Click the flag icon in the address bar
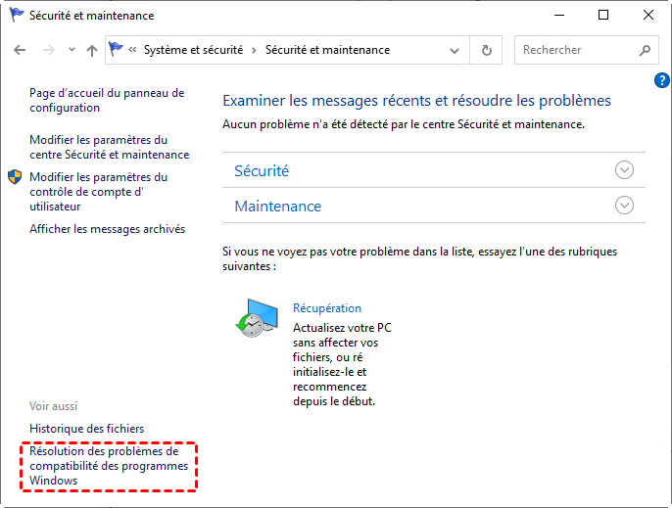 click(x=116, y=49)
